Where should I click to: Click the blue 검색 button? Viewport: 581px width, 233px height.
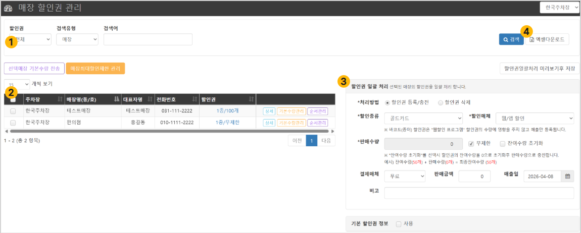tap(511, 39)
